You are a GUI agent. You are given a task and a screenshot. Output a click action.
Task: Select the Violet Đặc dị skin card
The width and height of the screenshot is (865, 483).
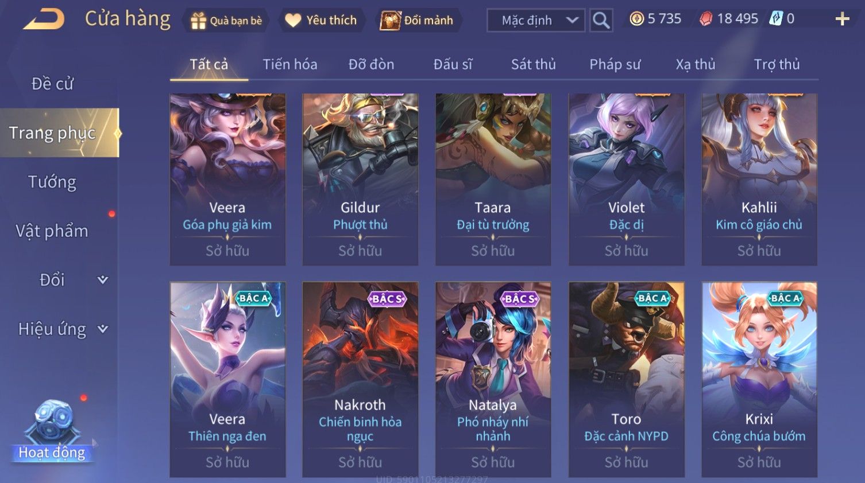627,180
